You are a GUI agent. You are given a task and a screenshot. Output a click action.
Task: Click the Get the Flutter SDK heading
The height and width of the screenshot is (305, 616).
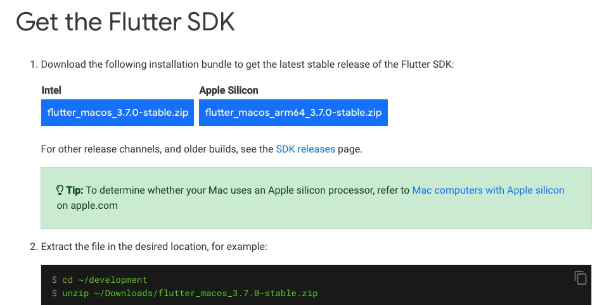[x=125, y=22]
